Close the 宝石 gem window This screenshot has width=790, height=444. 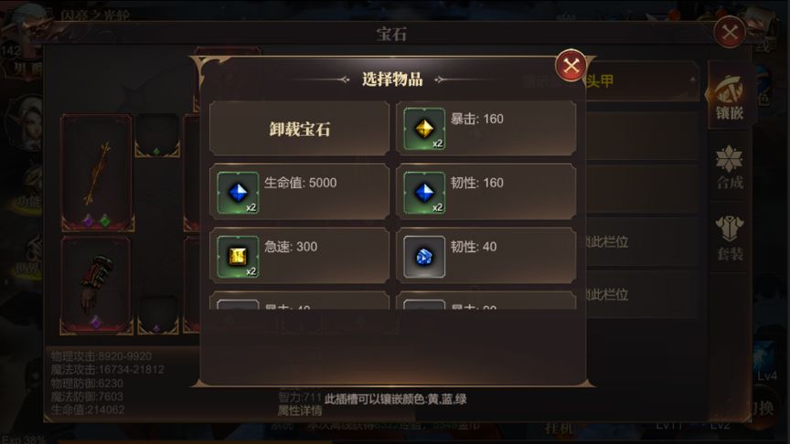pos(730,33)
